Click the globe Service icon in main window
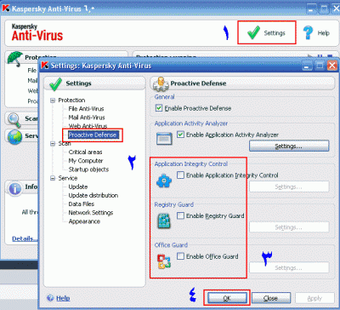Image resolution: width=340 pixels, height=310 pixels. point(14,137)
